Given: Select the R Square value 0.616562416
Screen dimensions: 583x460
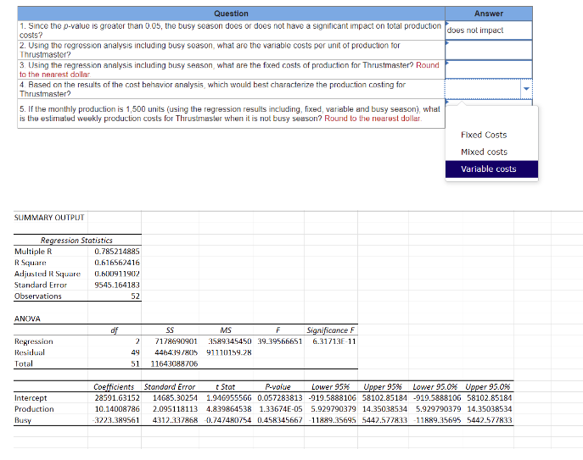Looking at the screenshot, I should coord(117,263).
